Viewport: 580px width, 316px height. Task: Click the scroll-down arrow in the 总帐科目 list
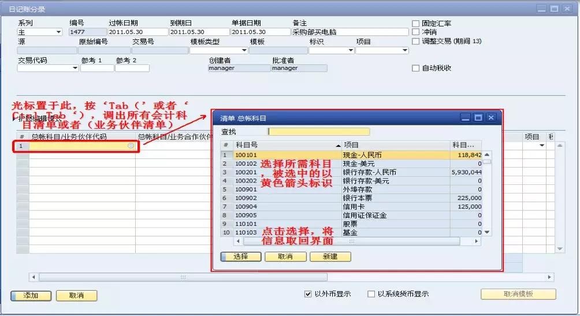click(487, 232)
